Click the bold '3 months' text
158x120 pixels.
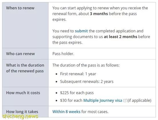click(99, 14)
